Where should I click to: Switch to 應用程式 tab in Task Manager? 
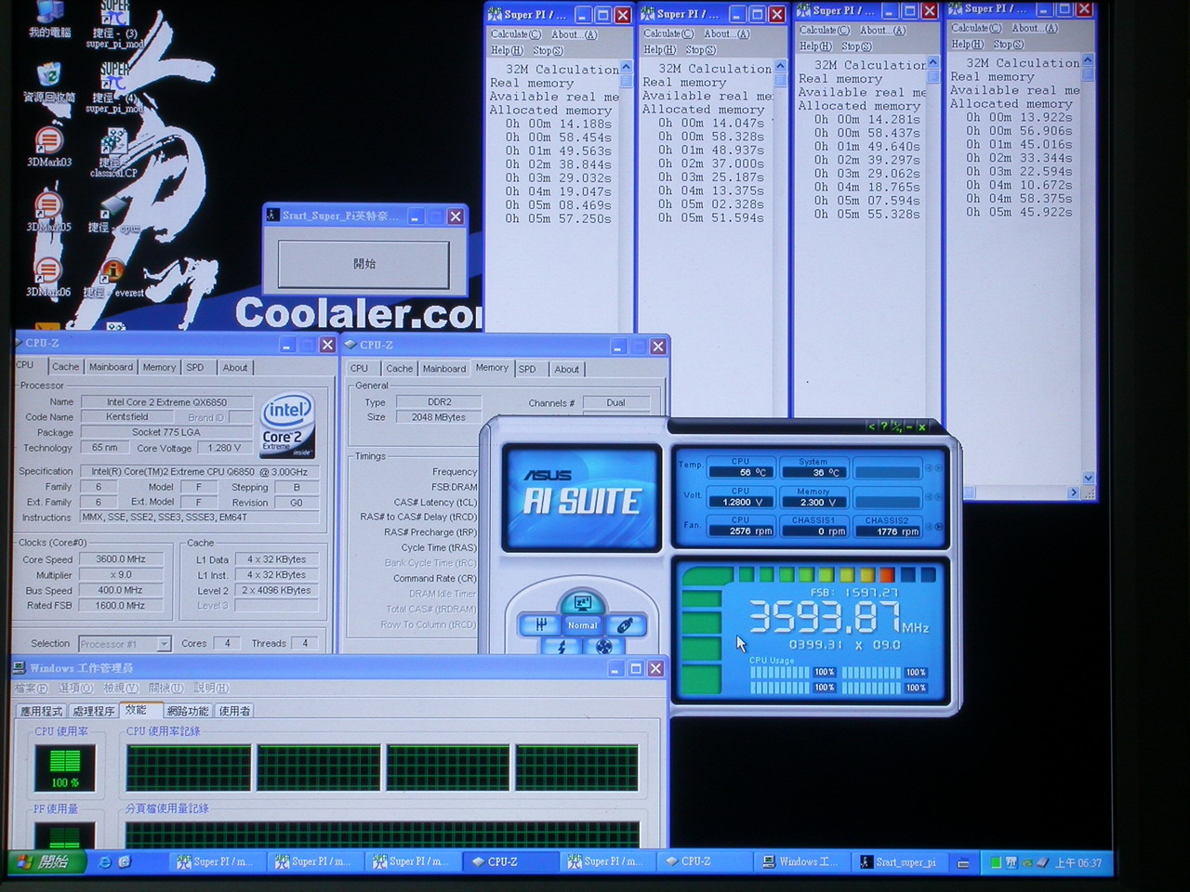42,711
